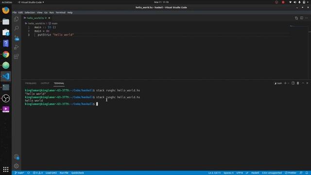This screenshot has height=175, width=311.
Task: Open Google Chrome from the dock
Action: [6, 54]
